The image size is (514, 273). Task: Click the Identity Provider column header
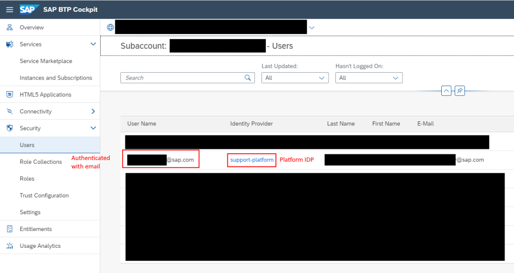(251, 124)
